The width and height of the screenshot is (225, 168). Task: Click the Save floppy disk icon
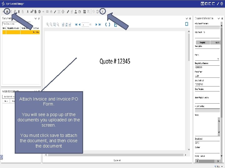(x=7, y=12)
